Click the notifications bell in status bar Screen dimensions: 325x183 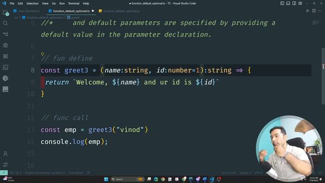(x=320, y=173)
